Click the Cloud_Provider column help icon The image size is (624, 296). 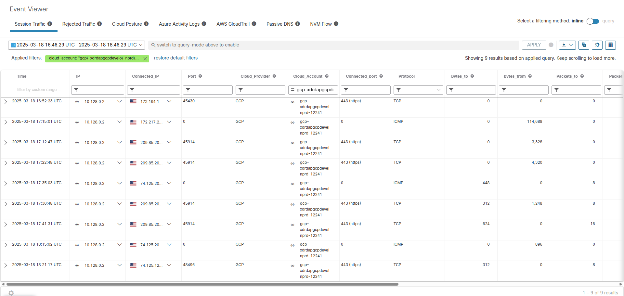click(x=274, y=76)
